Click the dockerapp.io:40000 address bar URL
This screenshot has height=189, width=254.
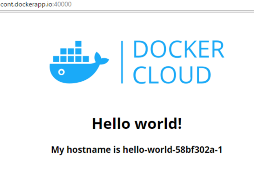click(36, 4)
